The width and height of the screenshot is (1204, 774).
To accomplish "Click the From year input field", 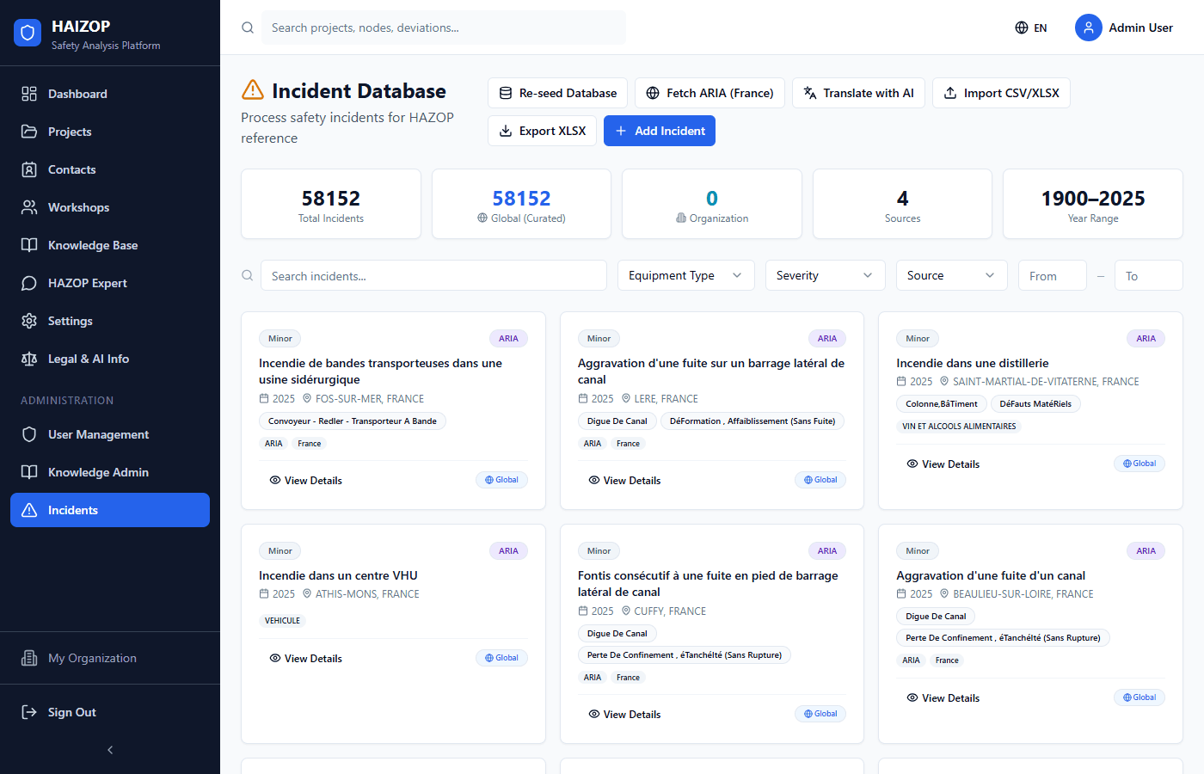I will [1052, 276].
